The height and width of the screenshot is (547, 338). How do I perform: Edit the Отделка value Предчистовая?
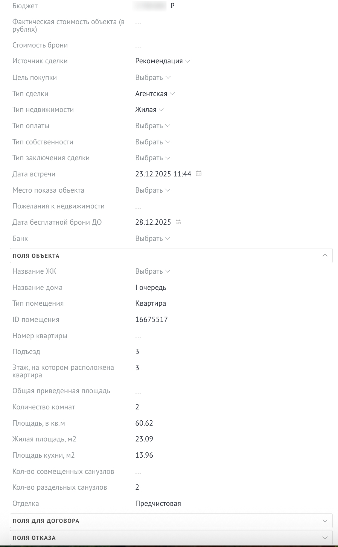[158, 504]
